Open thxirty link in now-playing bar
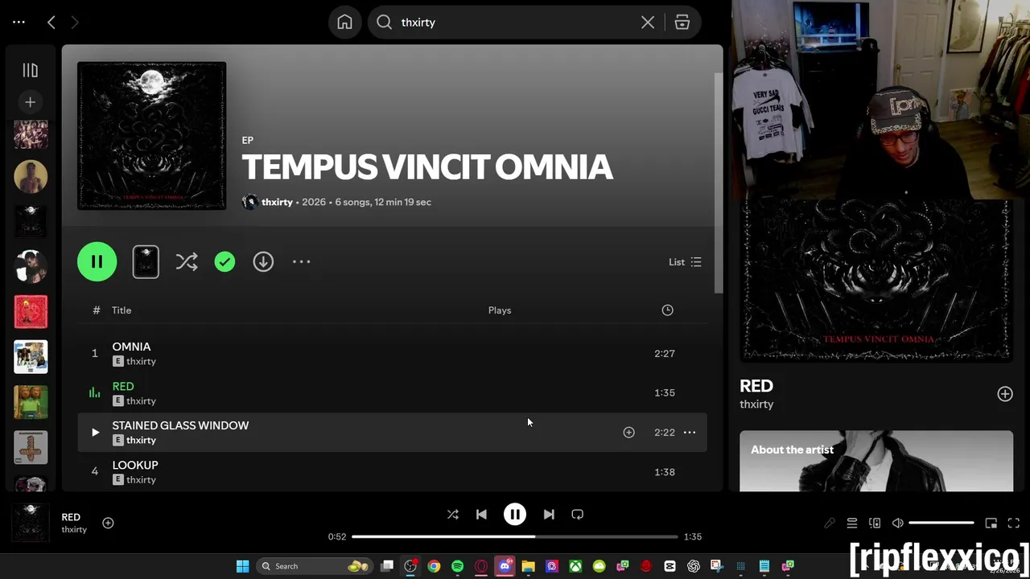Image resolution: width=1030 pixels, height=579 pixels. [74, 530]
